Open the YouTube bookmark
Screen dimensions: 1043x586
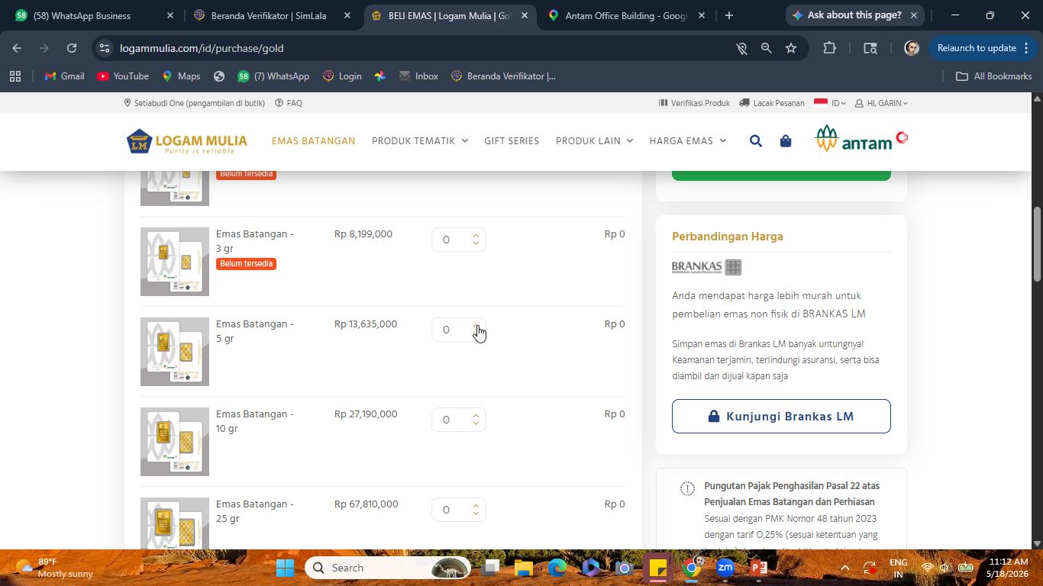pos(123,76)
